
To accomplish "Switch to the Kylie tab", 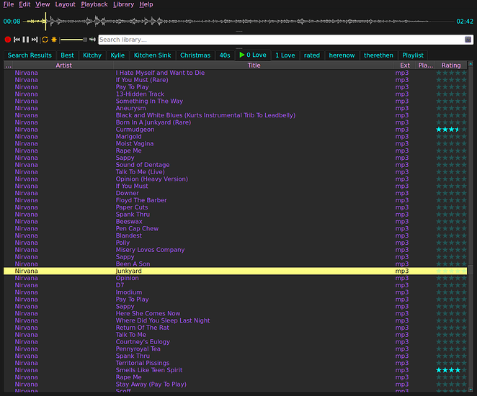I will click(x=117, y=55).
